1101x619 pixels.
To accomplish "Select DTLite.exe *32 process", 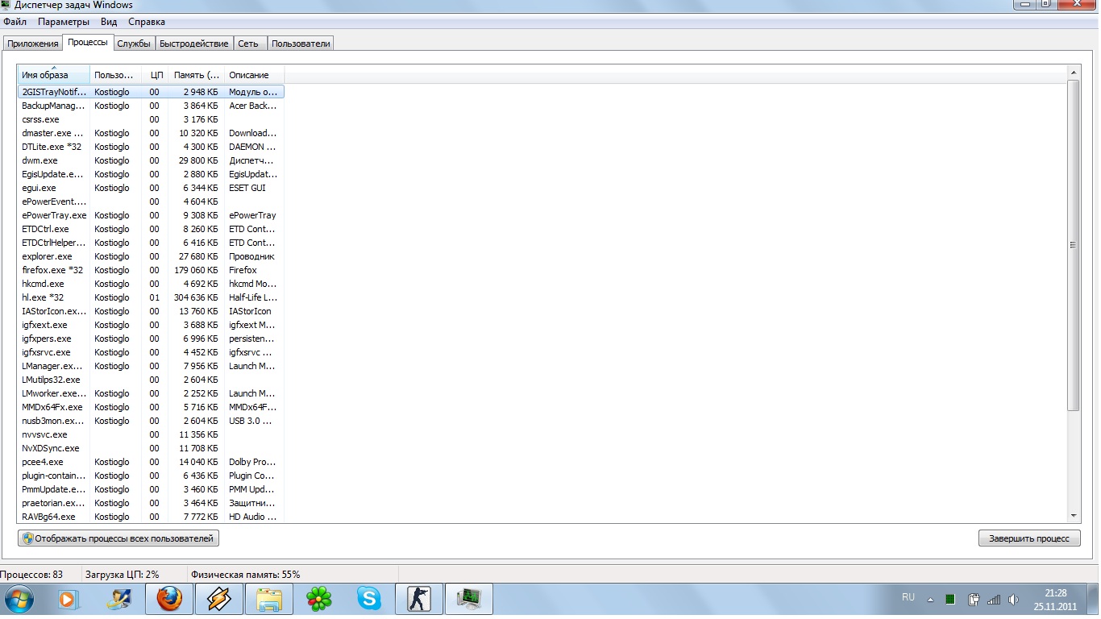I will pyautogui.click(x=151, y=147).
